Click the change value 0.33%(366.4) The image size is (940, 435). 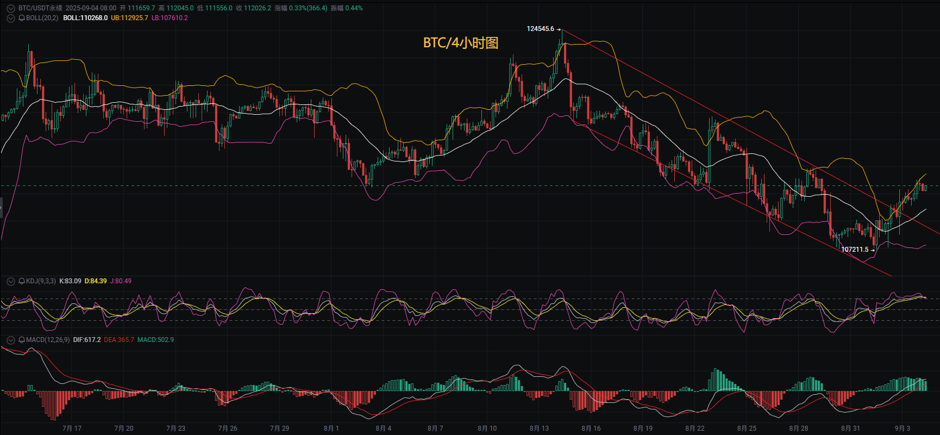point(309,8)
